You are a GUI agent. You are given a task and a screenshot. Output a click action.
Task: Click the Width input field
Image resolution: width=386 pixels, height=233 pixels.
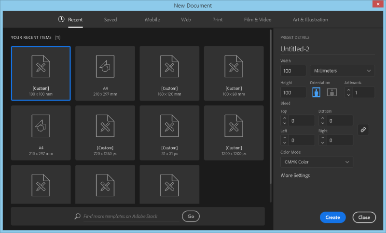[x=293, y=71]
